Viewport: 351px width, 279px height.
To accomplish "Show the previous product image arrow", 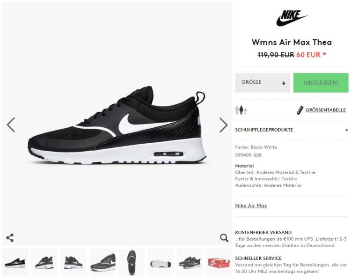I will (11, 125).
